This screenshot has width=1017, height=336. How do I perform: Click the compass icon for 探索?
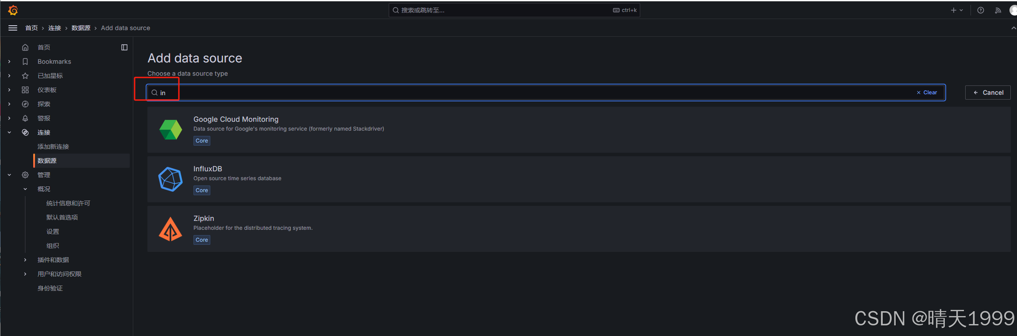pos(25,104)
